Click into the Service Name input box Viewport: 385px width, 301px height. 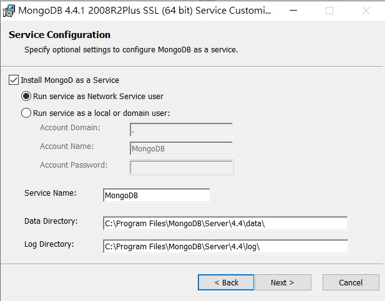pyautogui.click(x=157, y=195)
